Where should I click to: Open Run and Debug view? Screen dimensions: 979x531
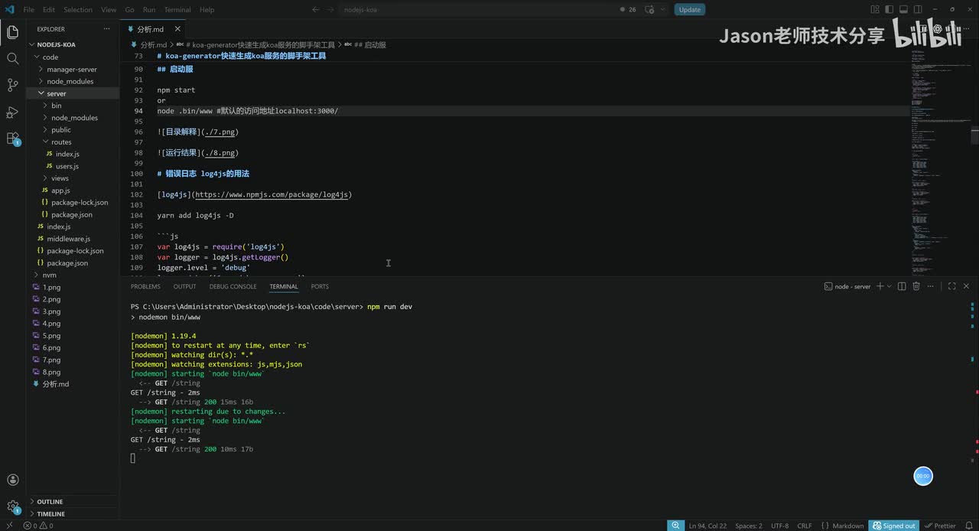pos(12,112)
